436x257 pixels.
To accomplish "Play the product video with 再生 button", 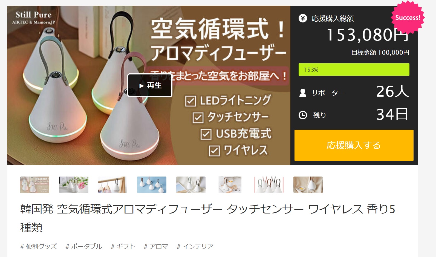I will click(150, 85).
